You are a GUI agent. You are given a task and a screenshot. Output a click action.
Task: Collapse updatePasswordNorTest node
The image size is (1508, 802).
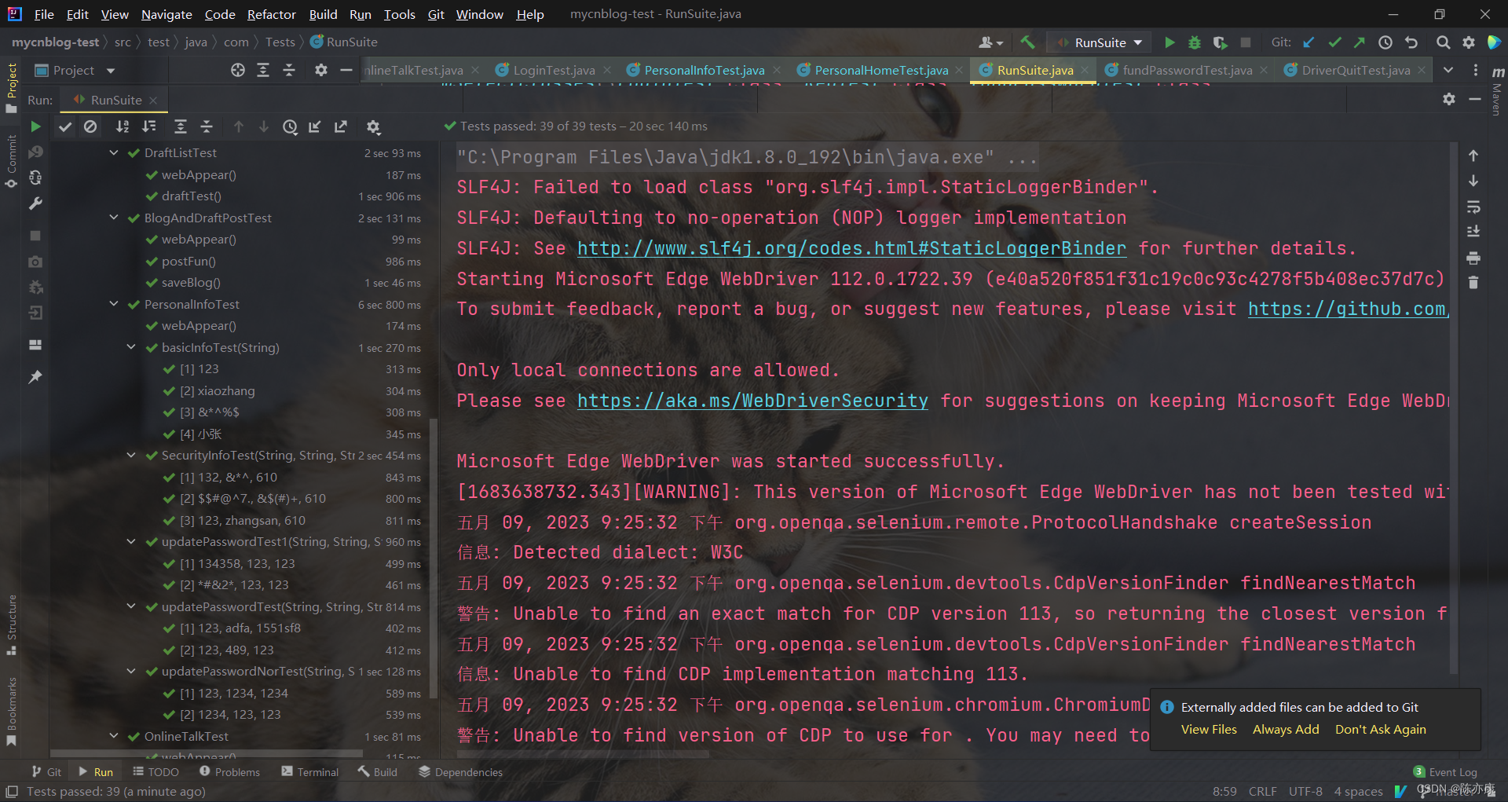click(131, 671)
